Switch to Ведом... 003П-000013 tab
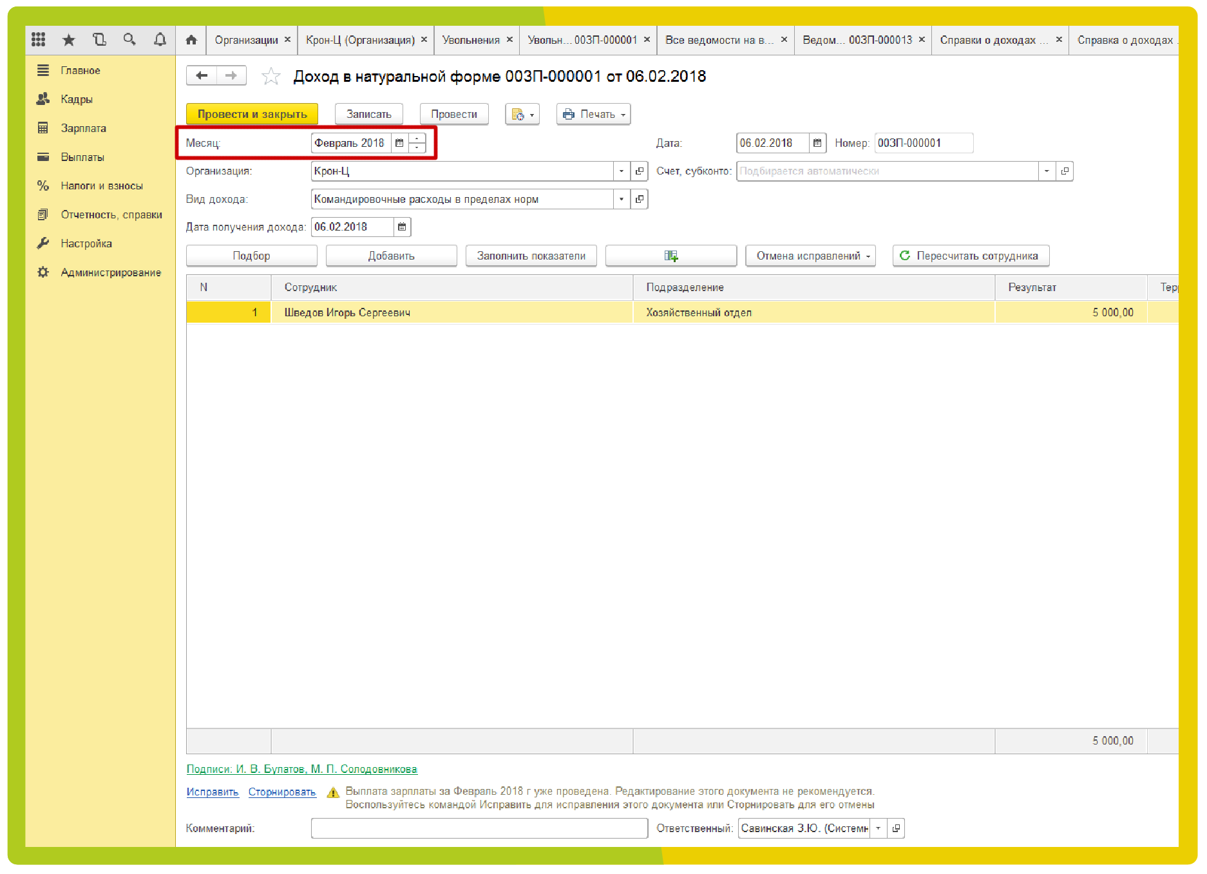Viewport: 1207px width, 874px height. click(857, 40)
